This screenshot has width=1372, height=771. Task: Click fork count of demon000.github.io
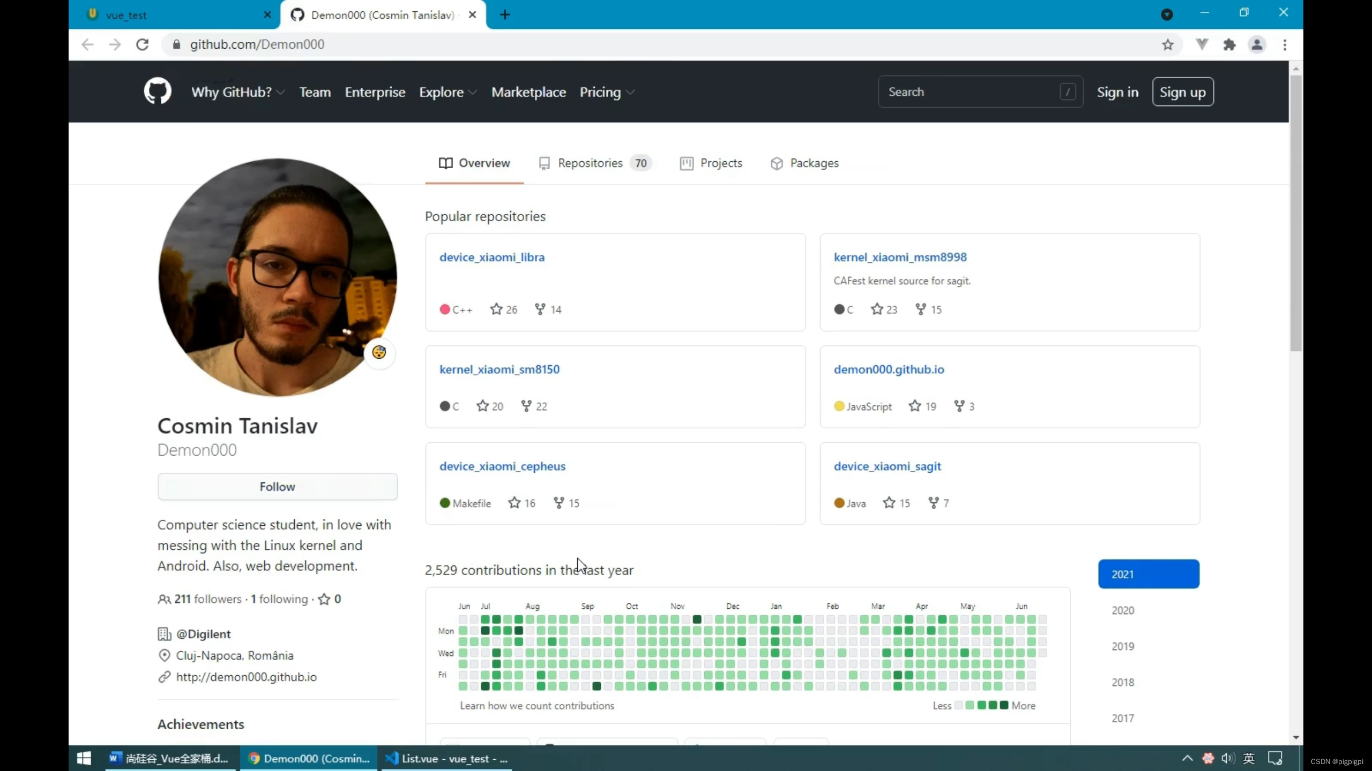[965, 406]
